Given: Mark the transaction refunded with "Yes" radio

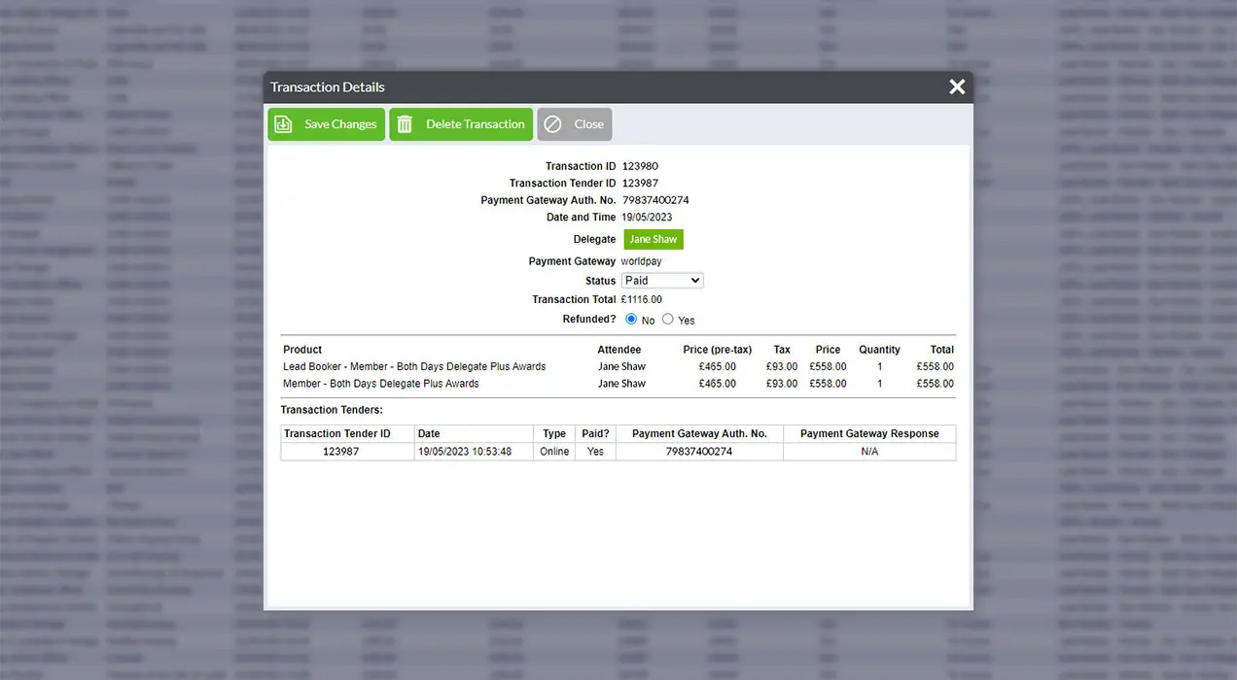Looking at the screenshot, I should tap(667, 319).
